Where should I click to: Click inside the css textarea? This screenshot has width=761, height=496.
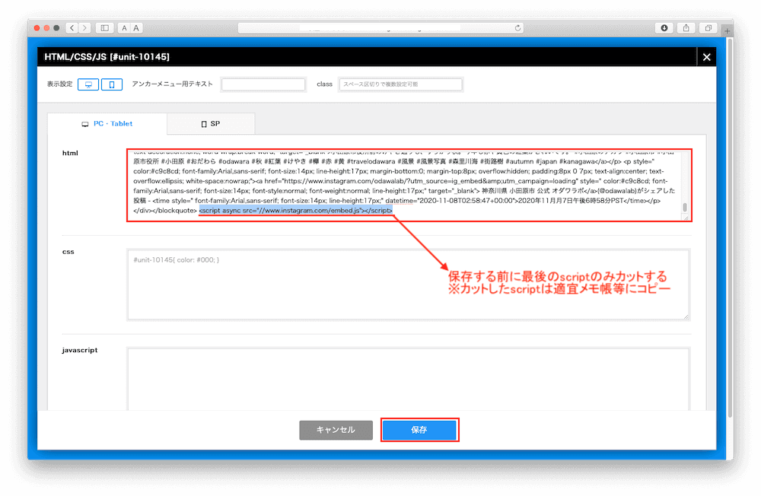tap(408, 285)
